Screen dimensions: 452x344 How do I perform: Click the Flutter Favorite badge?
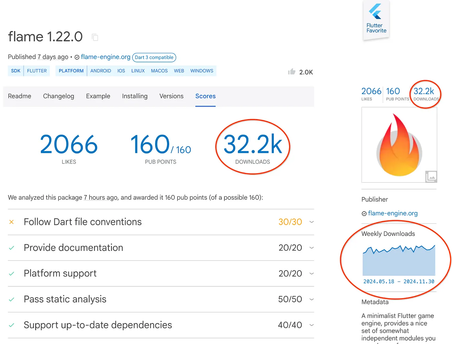tap(376, 20)
